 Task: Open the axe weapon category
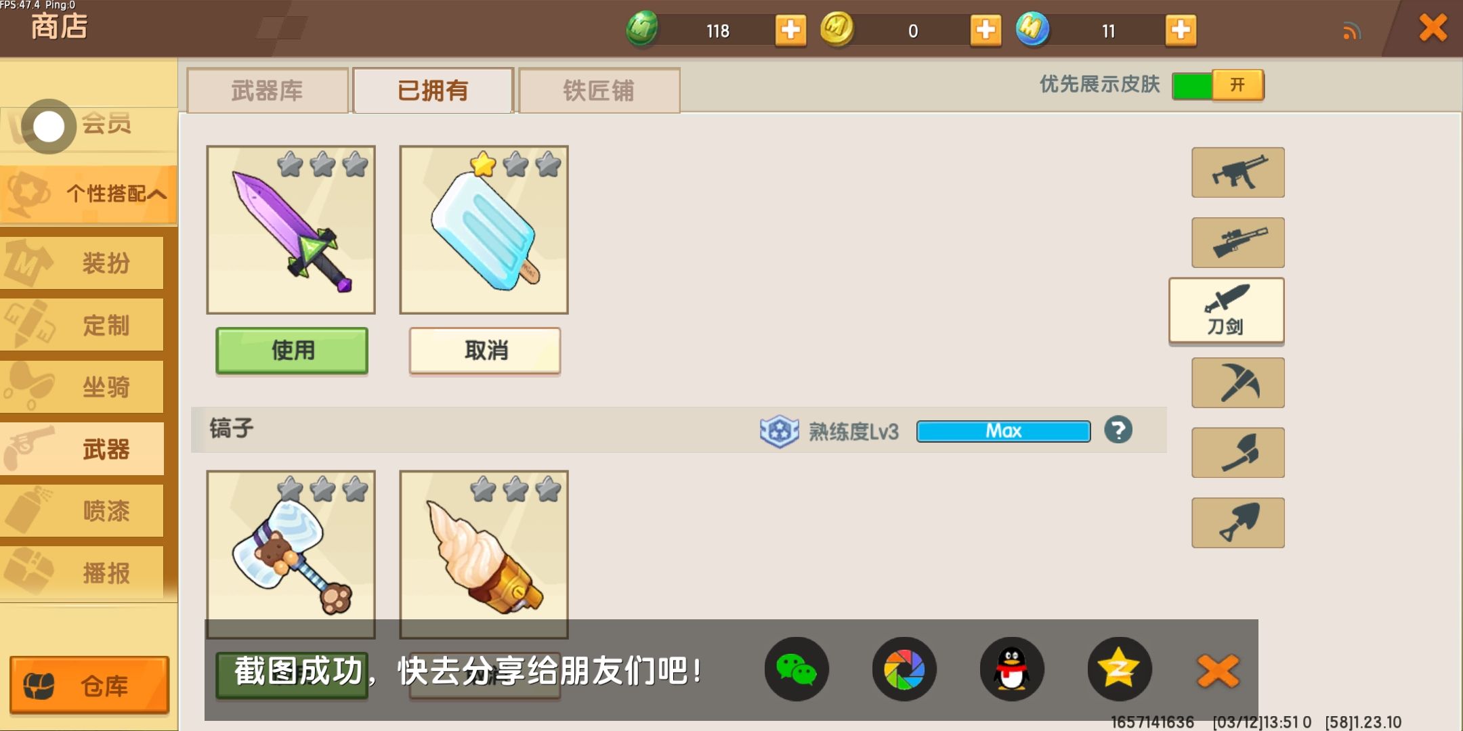[x=1238, y=453]
